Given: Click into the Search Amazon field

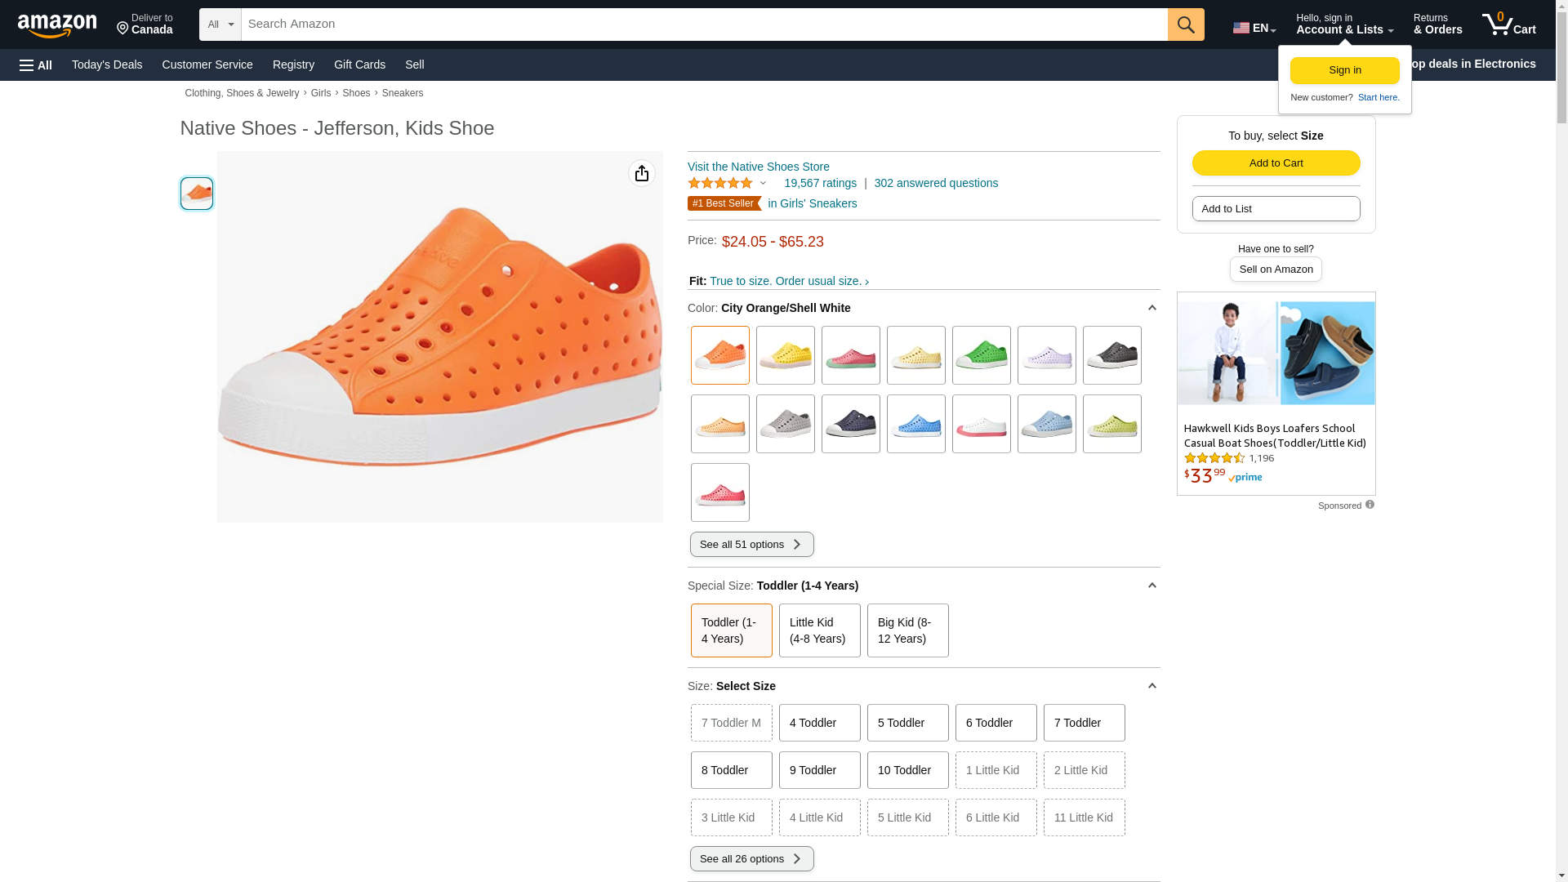Looking at the screenshot, I should [704, 24].
